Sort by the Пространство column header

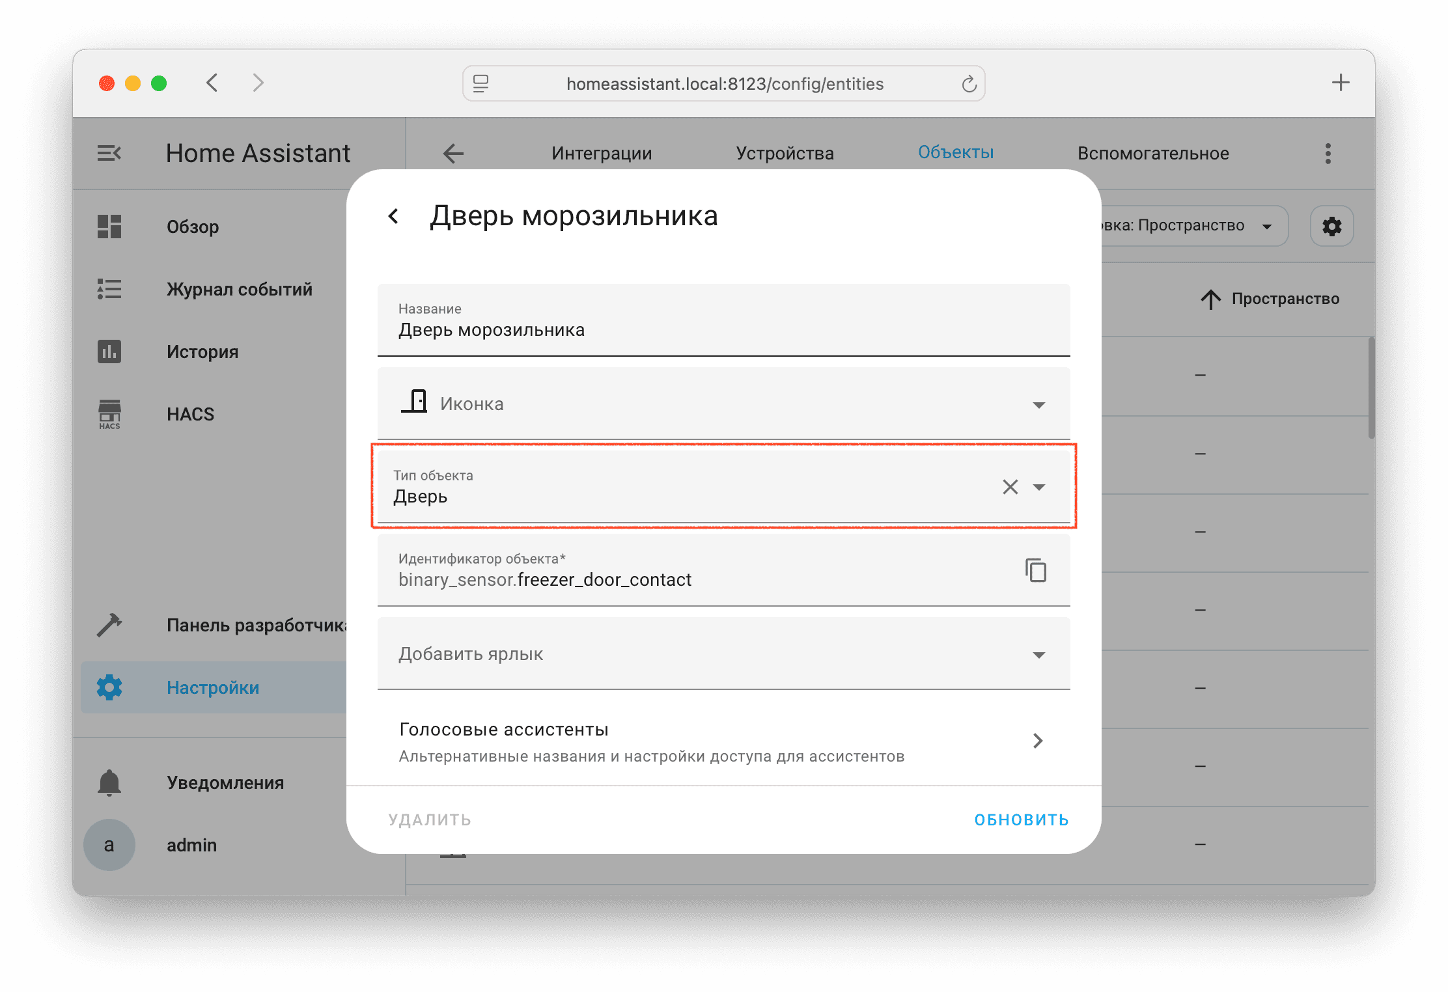[1284, 299]
